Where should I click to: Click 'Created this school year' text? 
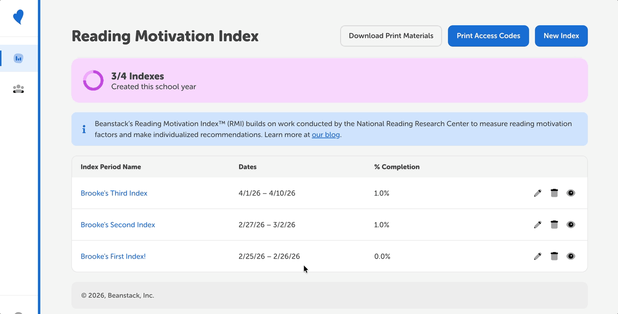tap(154, 87)
